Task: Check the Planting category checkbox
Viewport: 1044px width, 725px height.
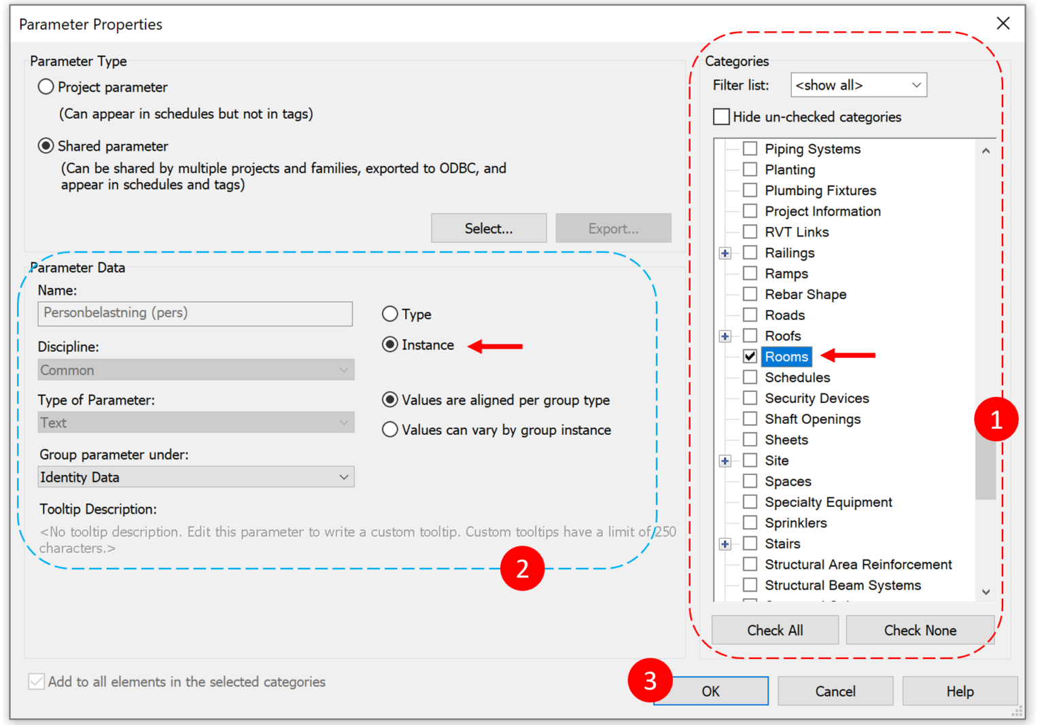Action: pos(750,169)
